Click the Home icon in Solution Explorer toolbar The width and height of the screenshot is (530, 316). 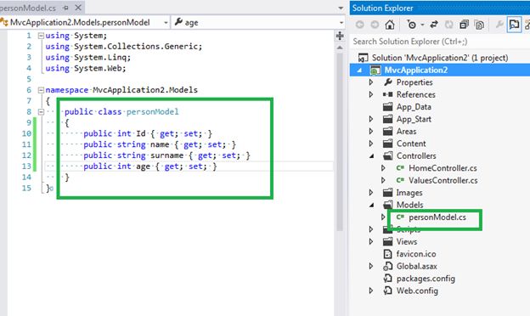(x=390, y=25)
